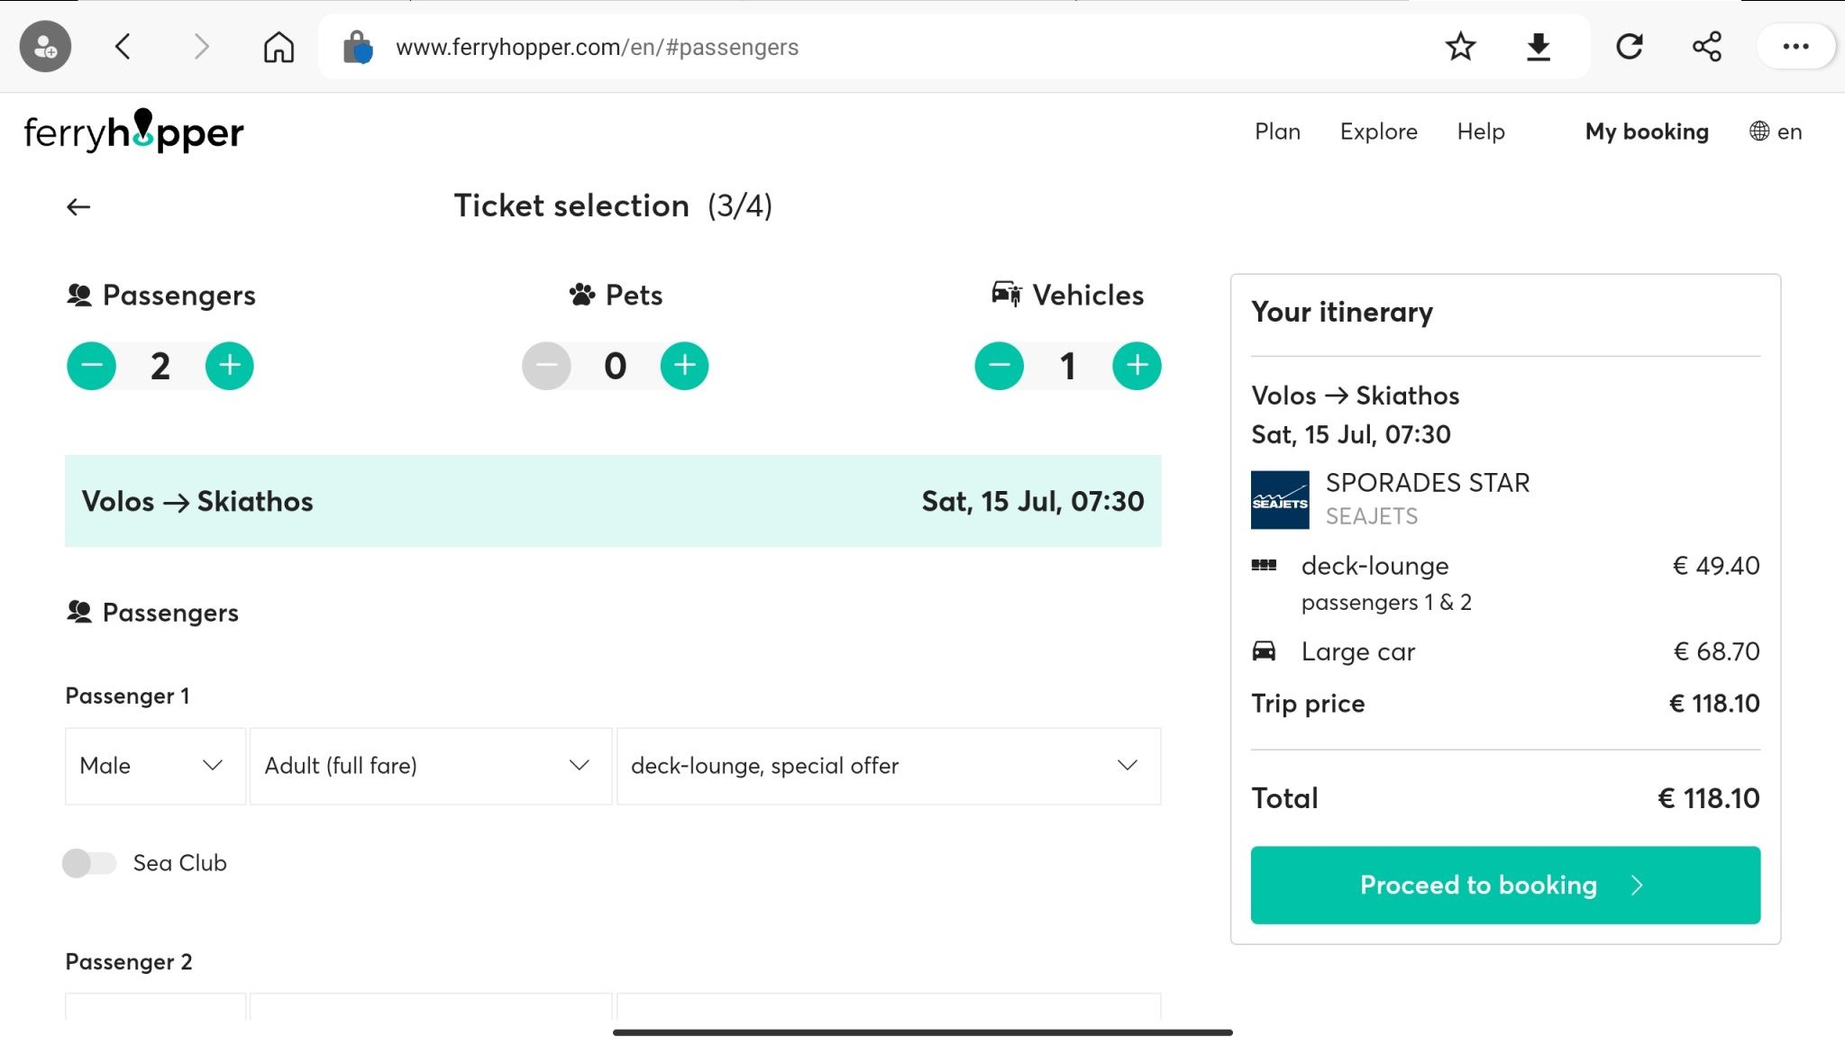The width and height of the screenshot is (1845, 1046).
Task: Bookmark page with star icon
Action: 1460,47
